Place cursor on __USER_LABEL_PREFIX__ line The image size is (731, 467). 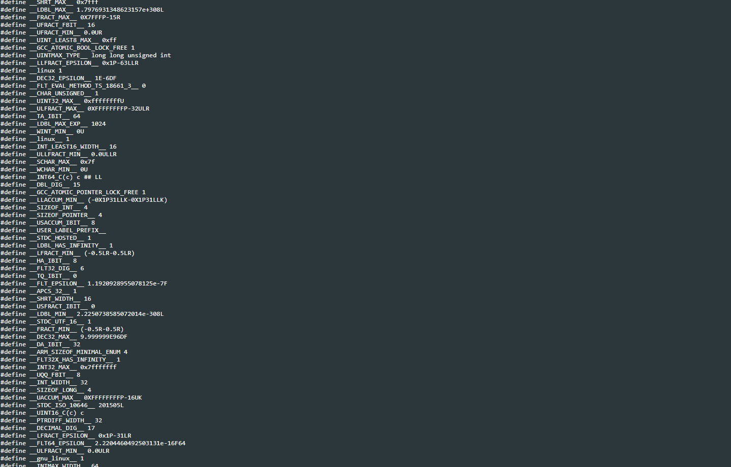point(68,230)
